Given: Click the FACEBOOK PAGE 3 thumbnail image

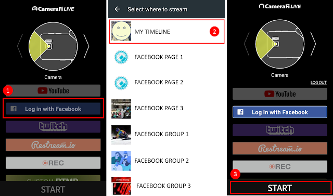Looking at the screenshot, I should pos(121,109).
